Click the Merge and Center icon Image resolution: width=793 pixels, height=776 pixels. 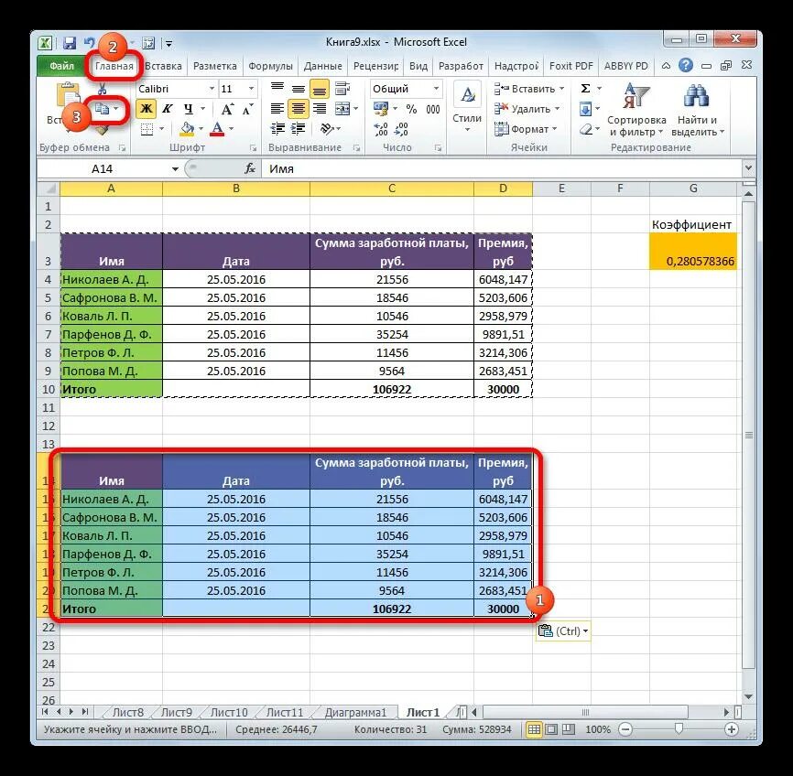point(342,109)
